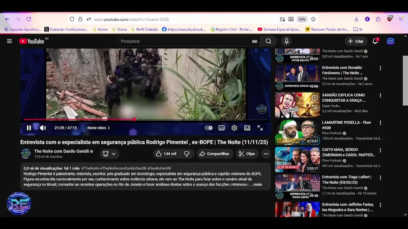Open options for LAMARTINE POSELLA video
The width and height of the screenshot is (408, 229).
380,123
